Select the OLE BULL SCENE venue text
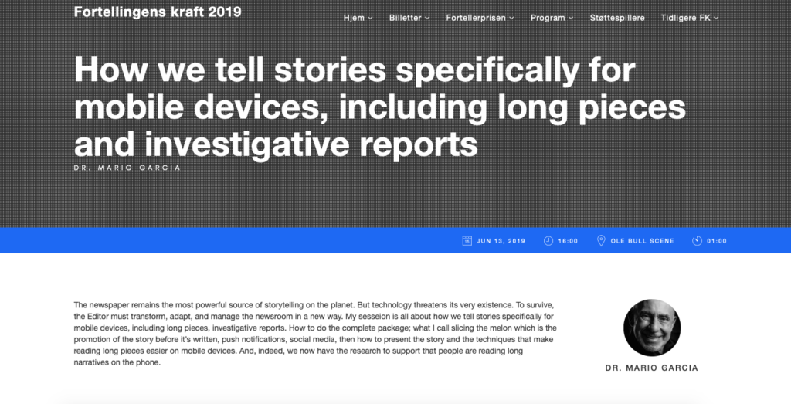 (x=642, y=241)
